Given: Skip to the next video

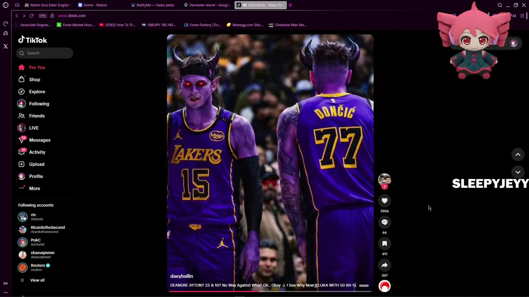Looking at the screenshot, I should coord(518,172).
